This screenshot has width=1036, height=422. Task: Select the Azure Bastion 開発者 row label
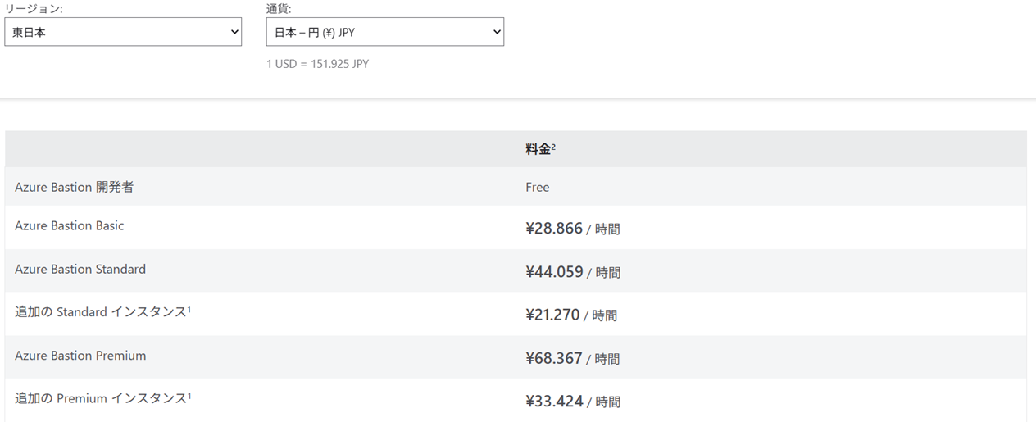(x=74, y=187)
